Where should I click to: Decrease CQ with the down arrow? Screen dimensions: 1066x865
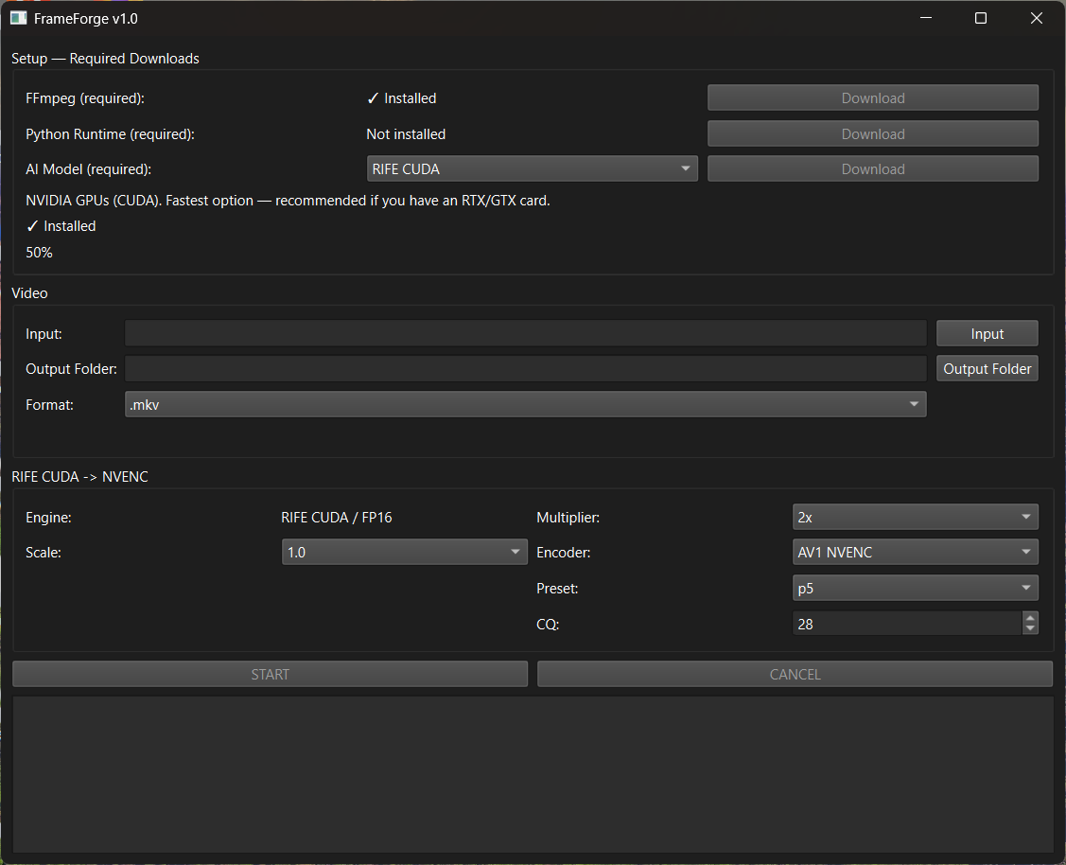point(1030,629)
